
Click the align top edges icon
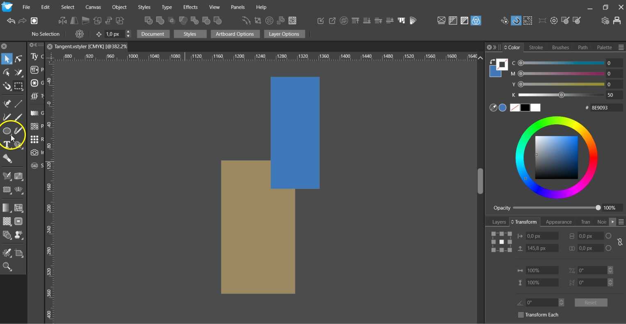click(x=355, y=21)
